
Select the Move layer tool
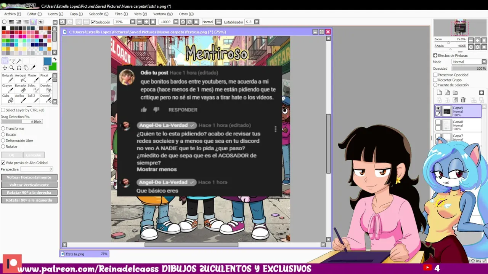tap(5, 68)
